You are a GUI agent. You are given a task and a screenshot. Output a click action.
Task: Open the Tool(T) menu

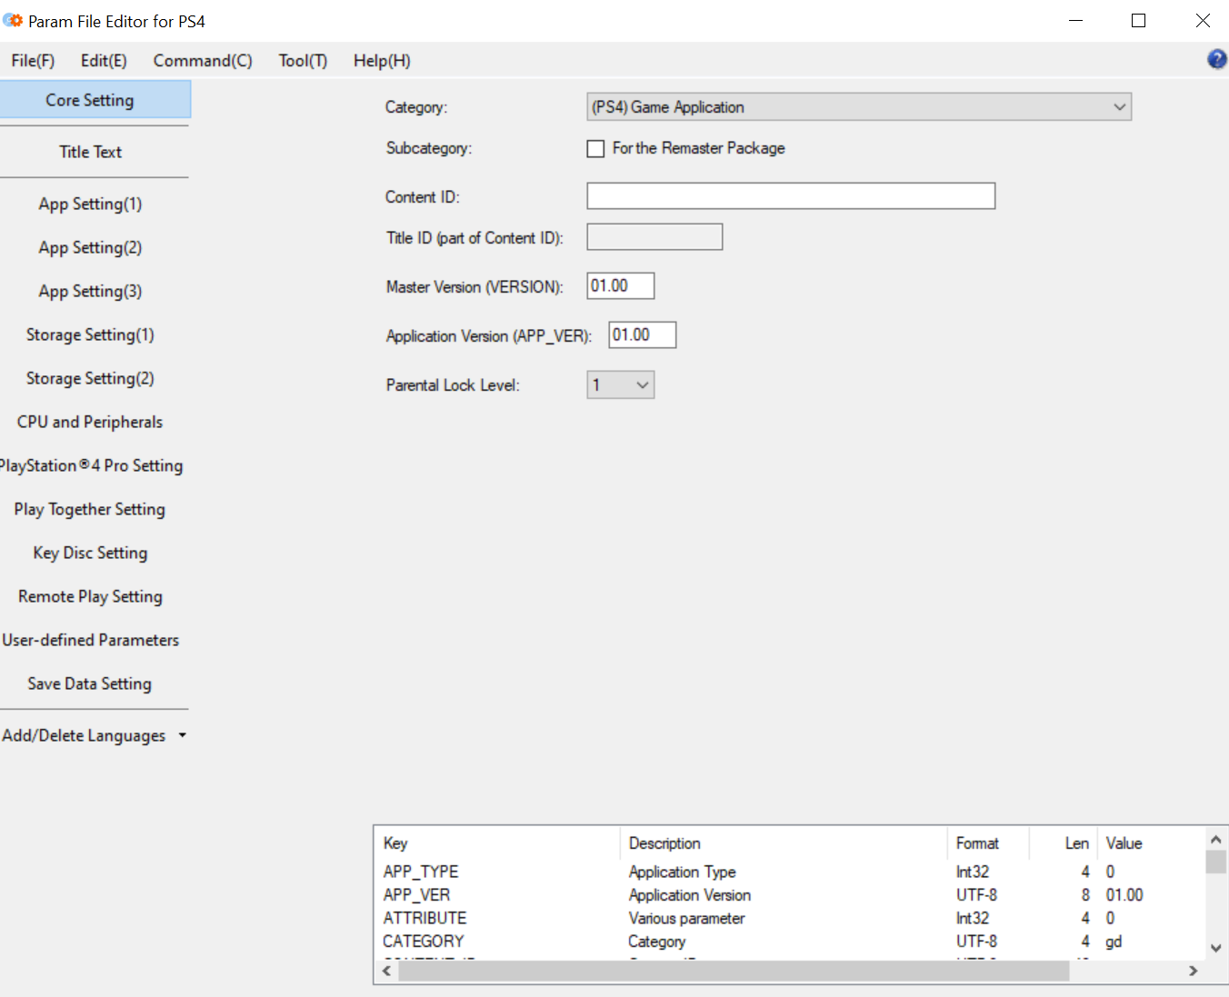[x=303, y=60]
